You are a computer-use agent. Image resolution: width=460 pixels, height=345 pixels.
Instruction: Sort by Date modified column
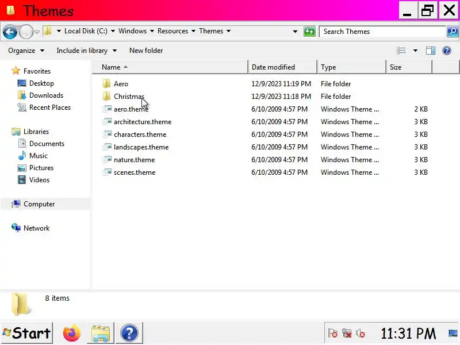pyautogui.click(x=282, y=67)
